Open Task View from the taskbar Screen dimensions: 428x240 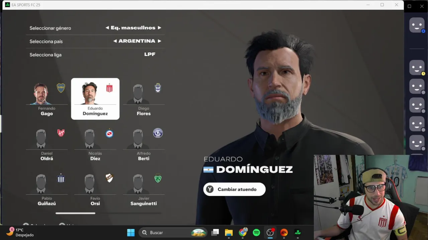point(215,232)
